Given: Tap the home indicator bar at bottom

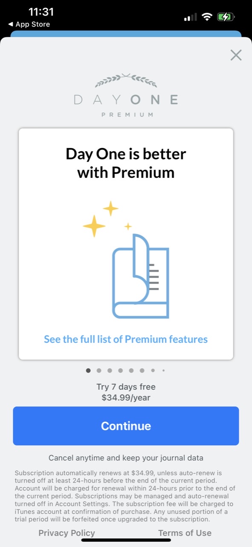Looking at the screenshot, I should point(126,540).
